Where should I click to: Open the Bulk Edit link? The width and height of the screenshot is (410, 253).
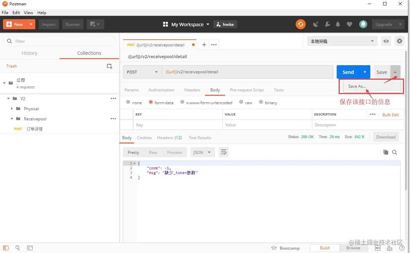(x=390, y=115)
